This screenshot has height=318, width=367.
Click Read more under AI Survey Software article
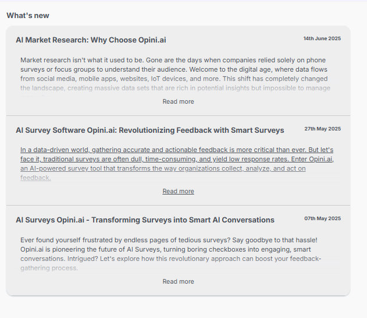(x=178, y=192)
